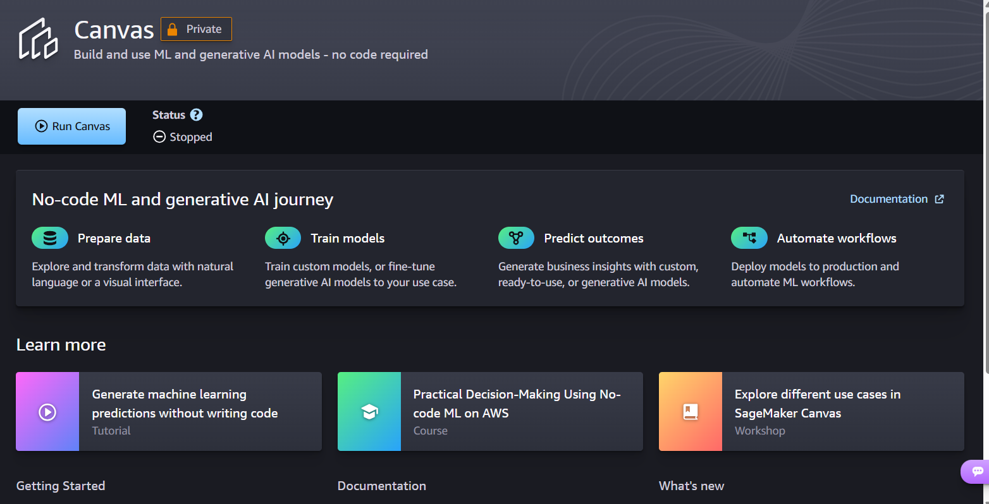The image size is (989, 504).
Task: Click the Predict outcomes heading
Action: [x=594, y=238]
